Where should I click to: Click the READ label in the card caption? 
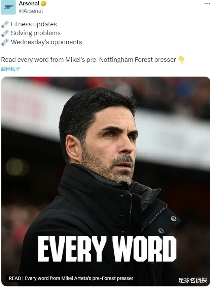[15, 278]
